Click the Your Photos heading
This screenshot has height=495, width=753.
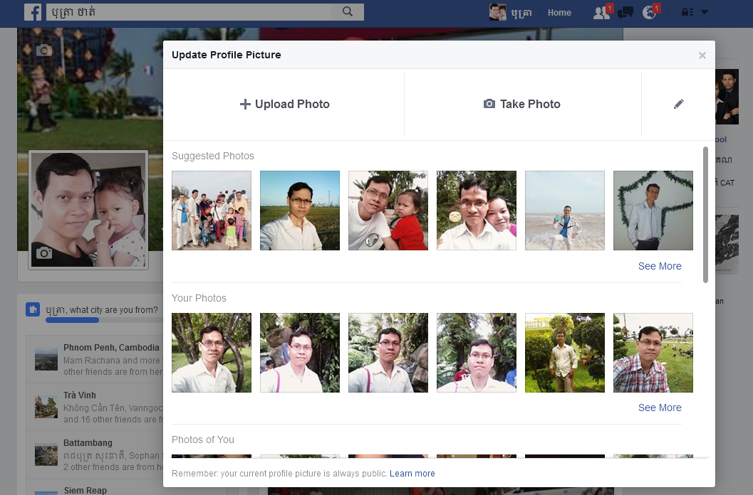click(x=199, y=298)
